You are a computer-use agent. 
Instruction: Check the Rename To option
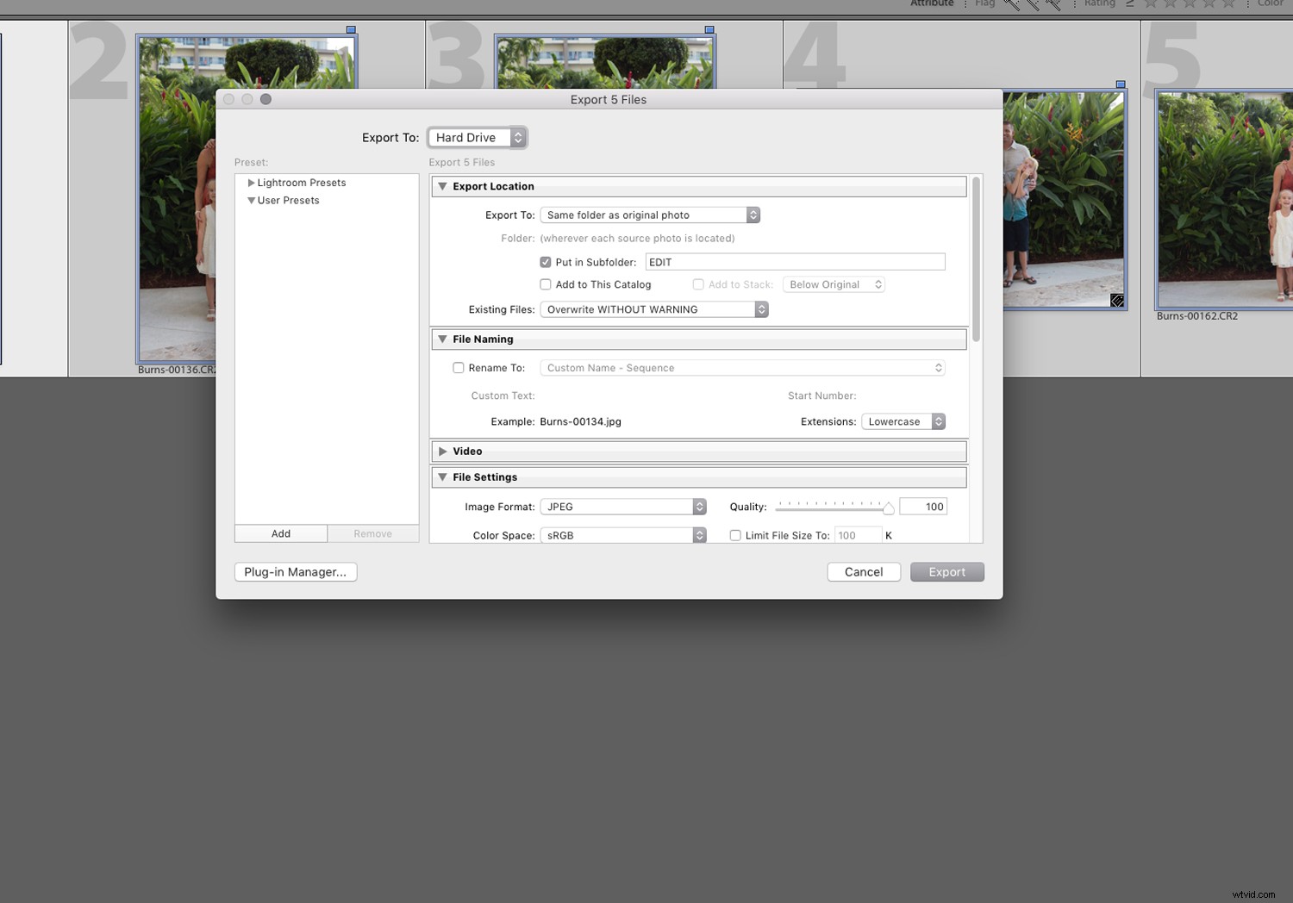pos(459,367)
